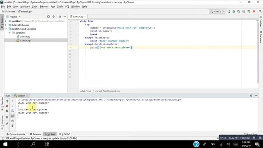The image size is (263, 148).
Task: Open the 6: TODO tool window
Action: pos(65,134)
